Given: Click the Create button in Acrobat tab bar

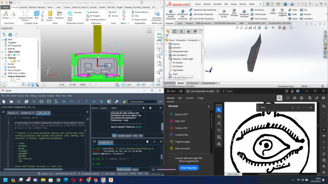Looking at the screenshot, I should pyautogui.click(x=227, y=91).
